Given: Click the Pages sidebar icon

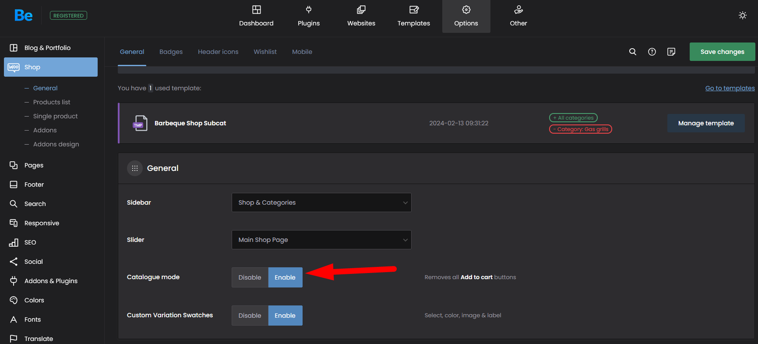Looking at the screenshot, I should click(14, 165).
